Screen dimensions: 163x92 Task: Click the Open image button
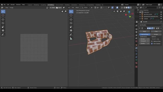click(x=59, y=8)
